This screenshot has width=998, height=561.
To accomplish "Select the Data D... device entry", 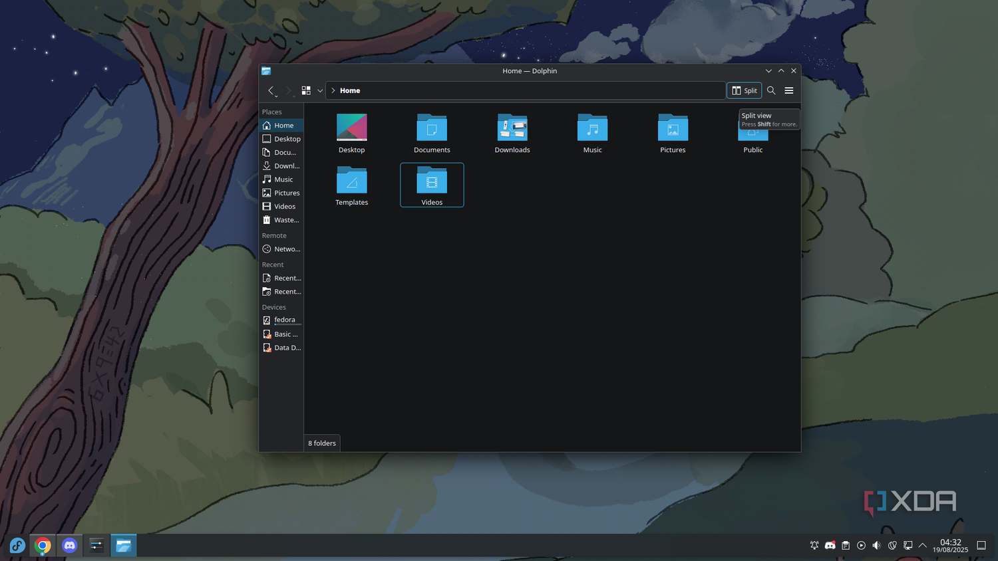I will pyautogui.click(x=281, y=348).
